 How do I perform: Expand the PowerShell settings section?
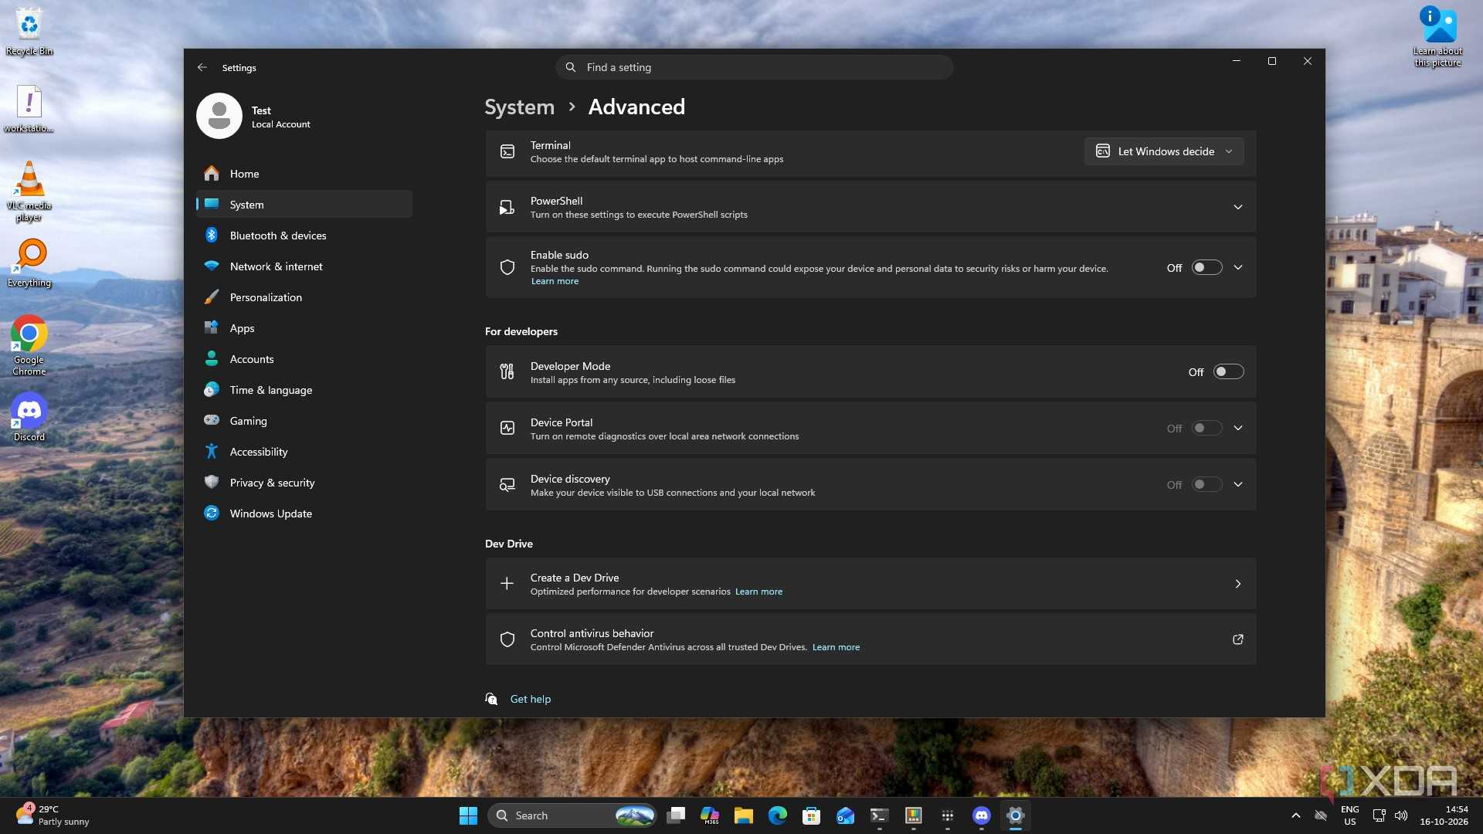point(1237,207)
